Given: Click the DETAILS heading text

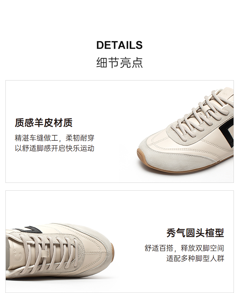Looking at the screenshot, I should [119, 45].
